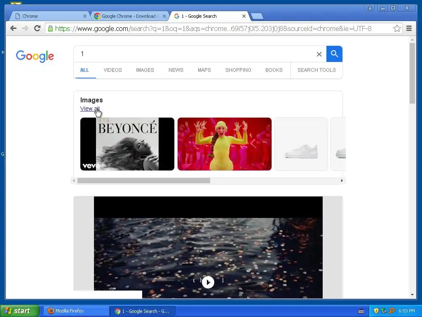422x317 pixels.
Task: Click the right arrow of the images scrollbar
Action: [x=342, y=181]
